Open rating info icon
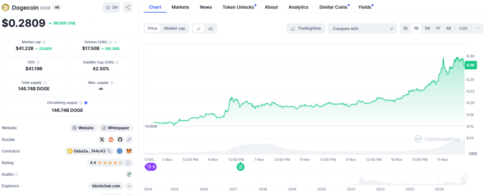This screenshot has height=195, width=485. tap(128, 162)
